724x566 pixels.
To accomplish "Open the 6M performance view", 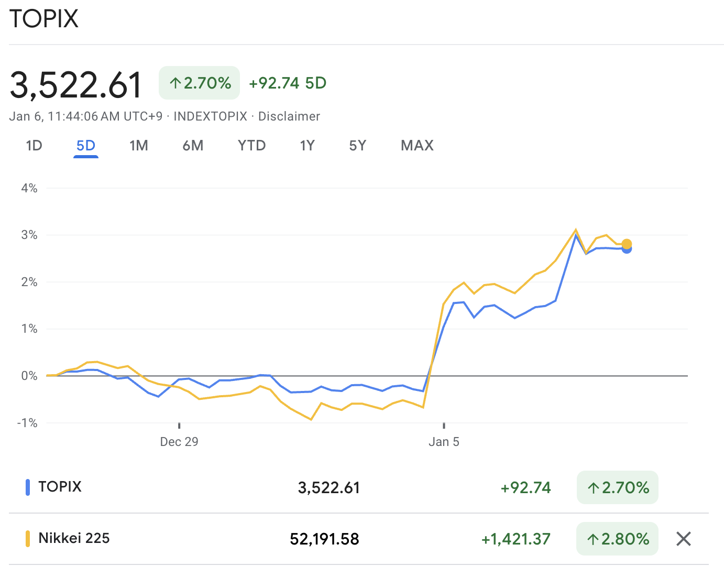I will 193,146.
